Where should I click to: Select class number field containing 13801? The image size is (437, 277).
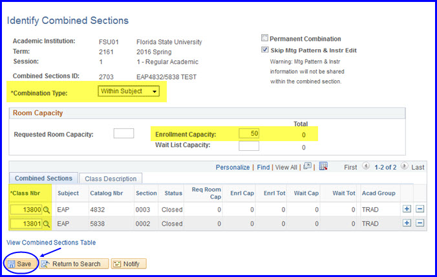pyautogui.click(x=27, y=223)
